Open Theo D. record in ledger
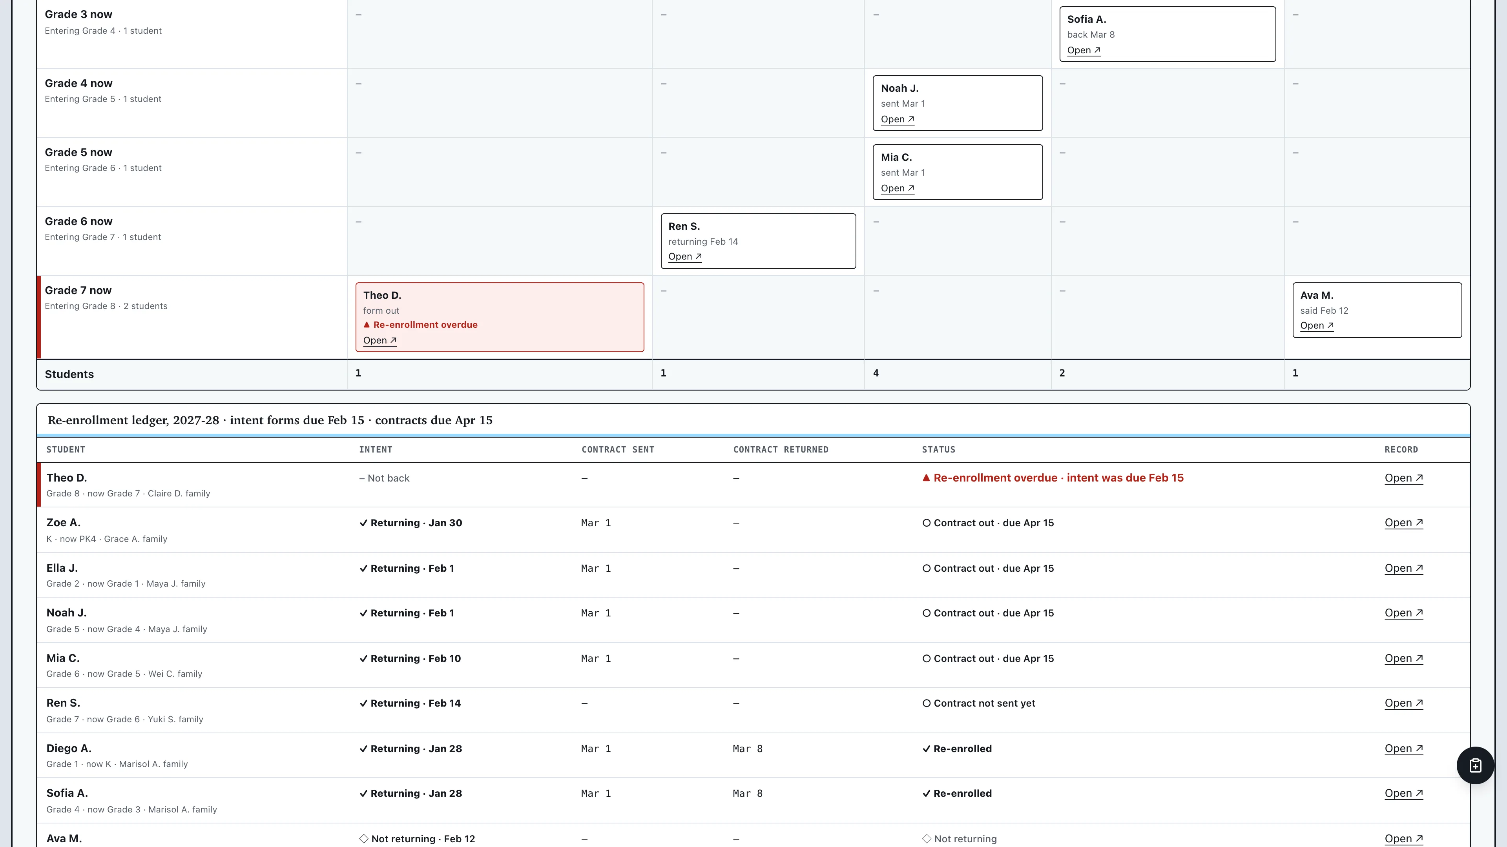Screen dimensions: 1507x847 click(1403, 478)
